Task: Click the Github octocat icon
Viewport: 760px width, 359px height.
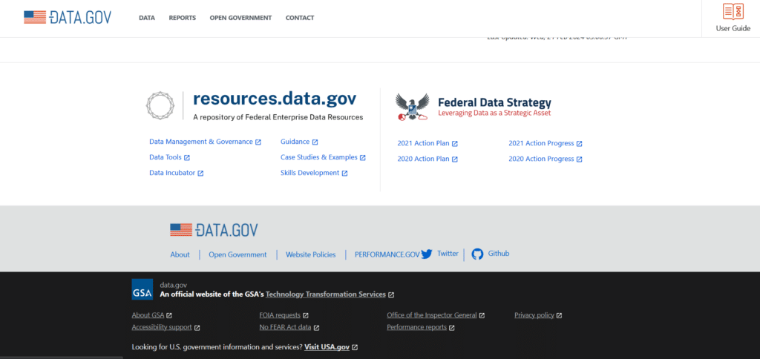Action: tap(477, 254)
